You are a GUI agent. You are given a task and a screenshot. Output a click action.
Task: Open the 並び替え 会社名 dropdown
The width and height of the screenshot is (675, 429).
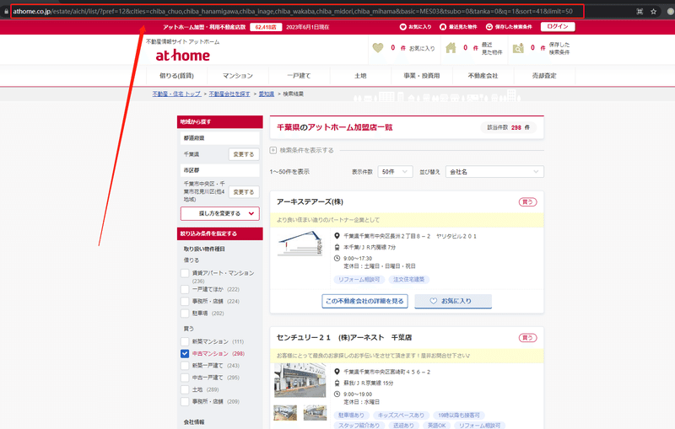tap(494, 171)
